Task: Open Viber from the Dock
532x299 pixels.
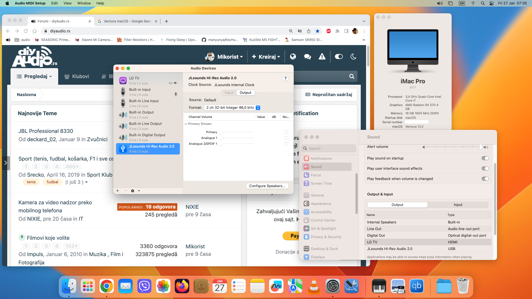Action: [144, 286]
